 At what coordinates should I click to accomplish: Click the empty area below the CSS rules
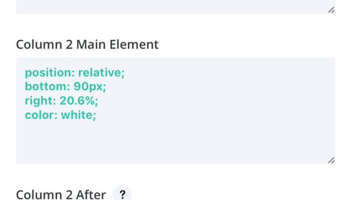(175, 141)
